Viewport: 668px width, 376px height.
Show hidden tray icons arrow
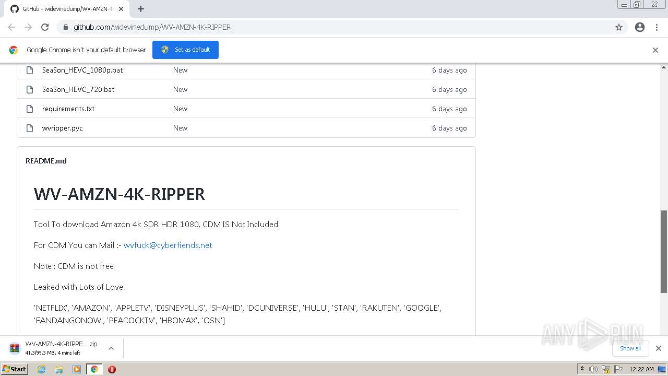pyautogui.click(x=582, y=369)
